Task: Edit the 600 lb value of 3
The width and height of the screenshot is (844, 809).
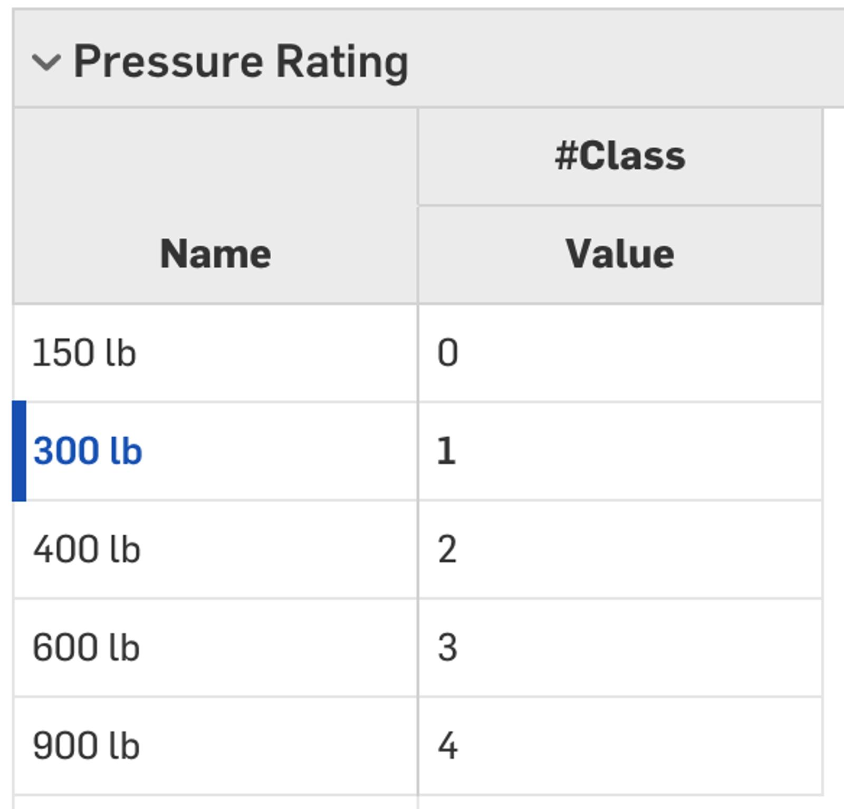Action: click(x=620, y=648)
